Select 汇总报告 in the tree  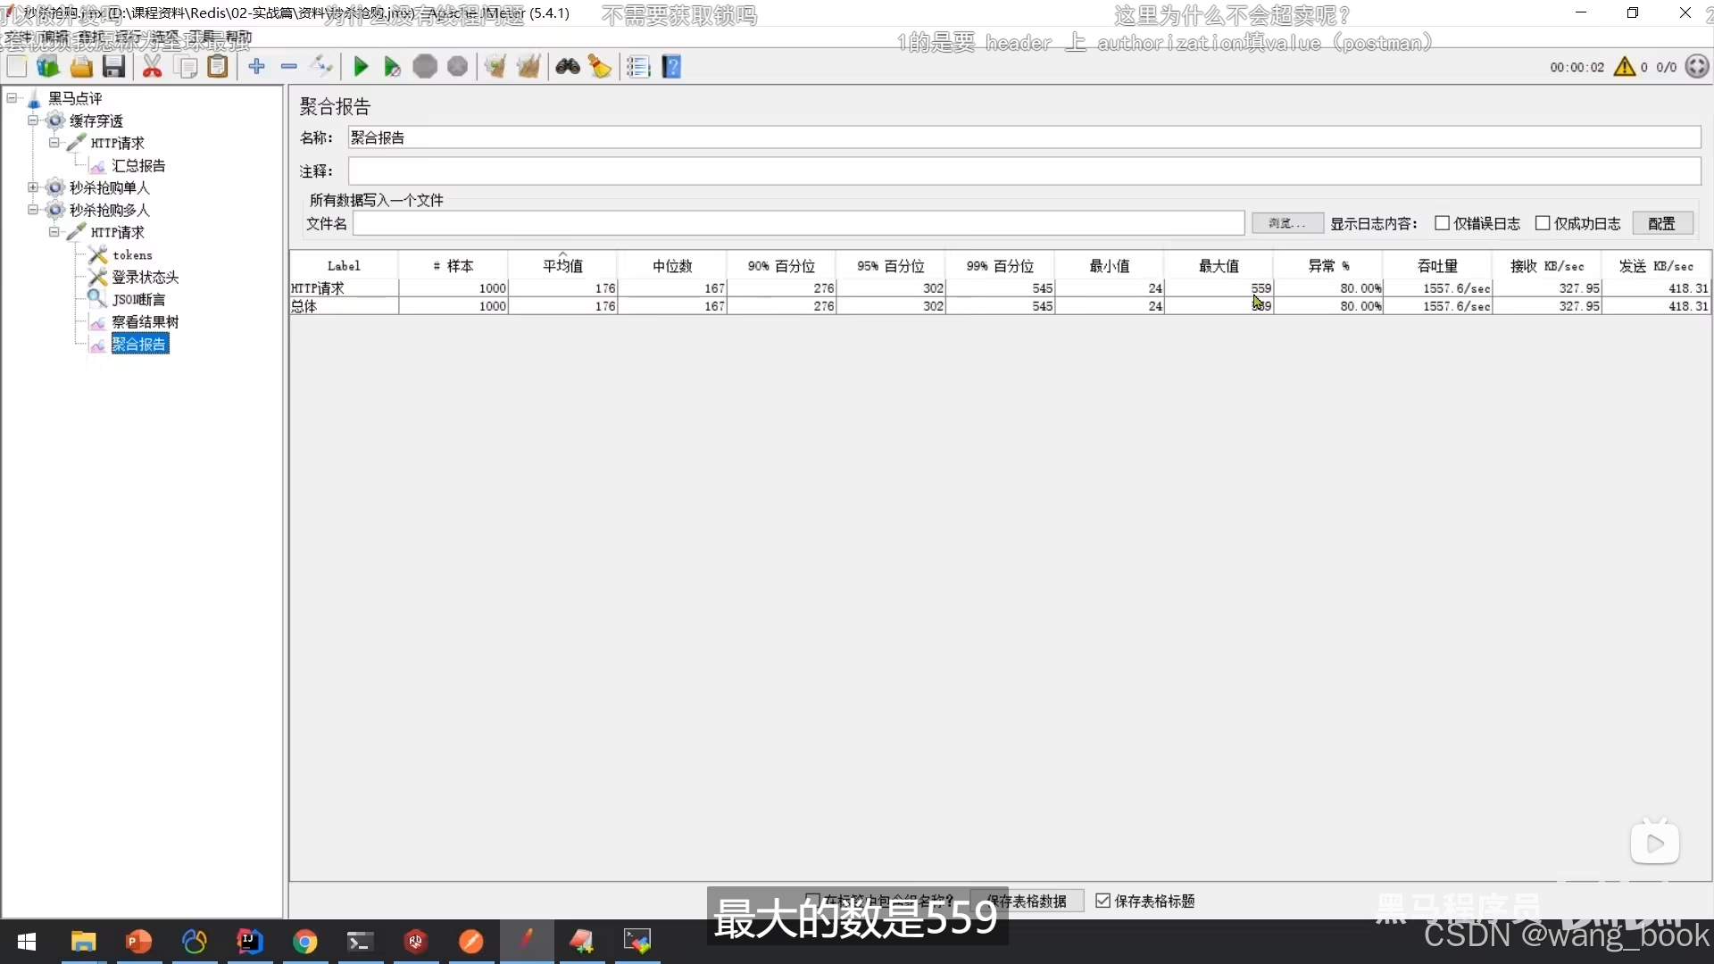(138, 165)
